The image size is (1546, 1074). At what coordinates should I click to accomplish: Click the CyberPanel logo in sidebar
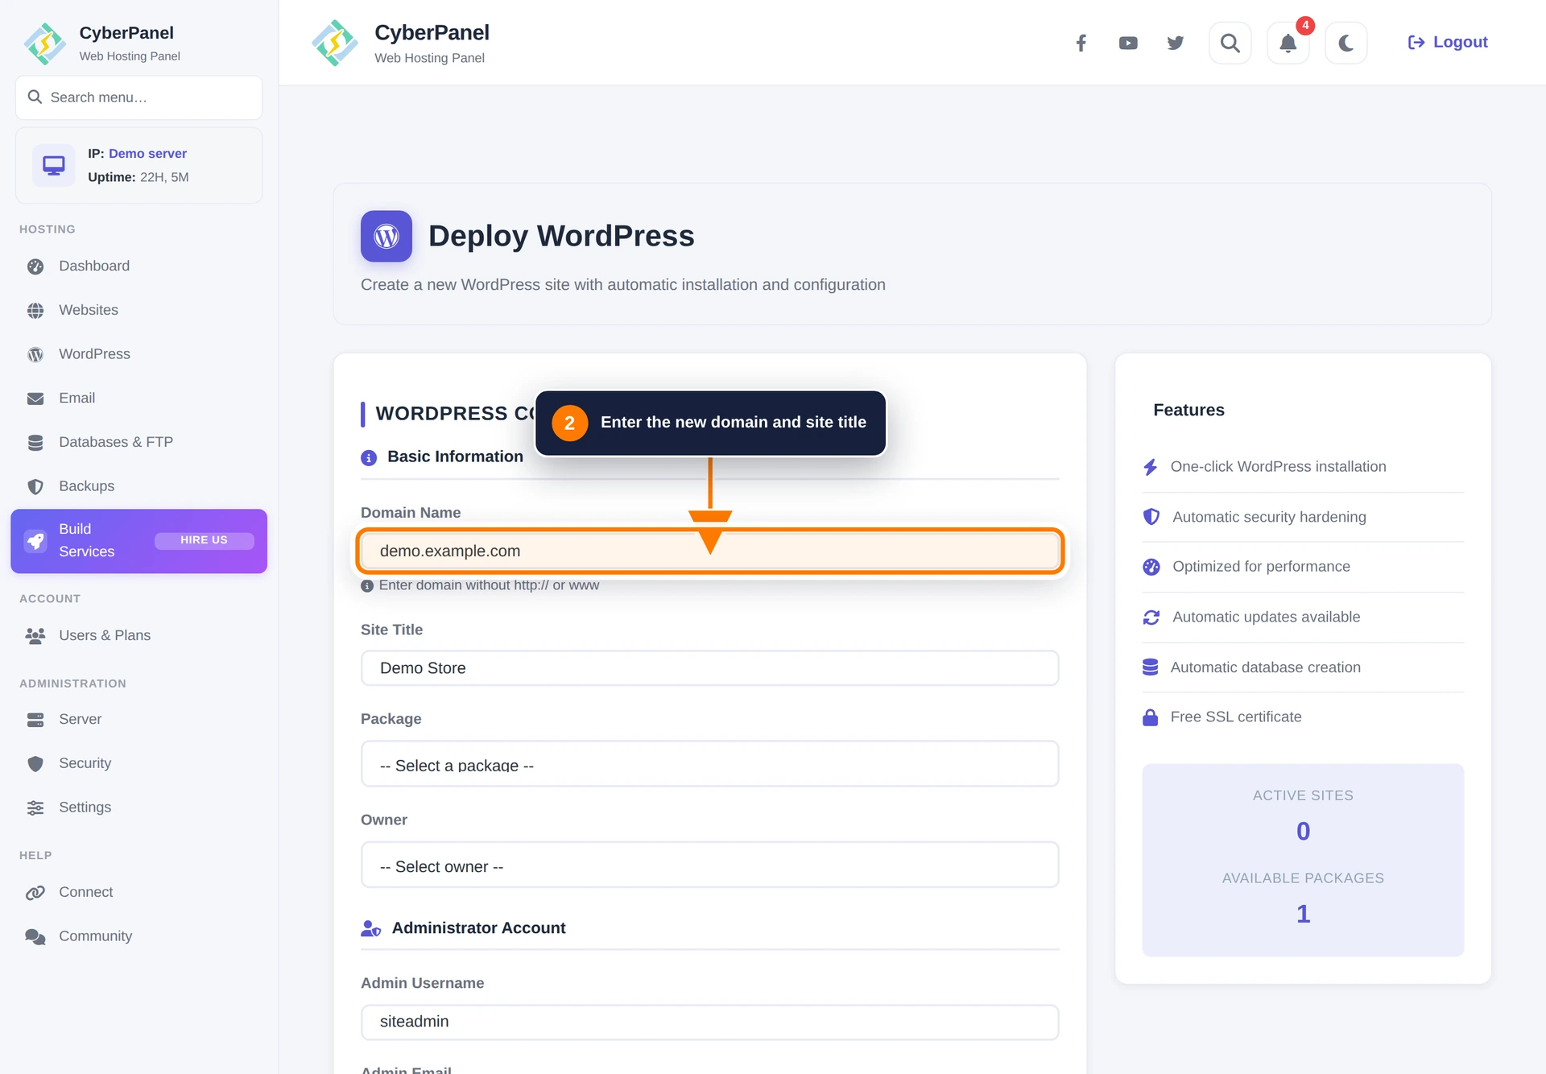click(x=45, y=43)
